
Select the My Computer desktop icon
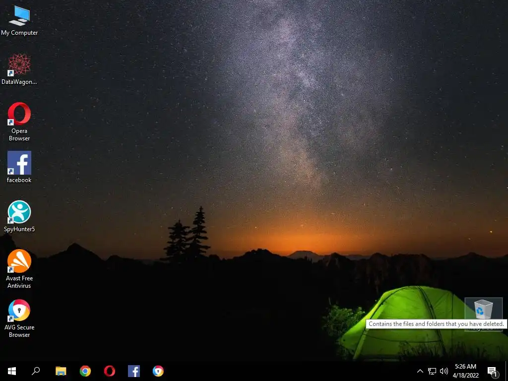(19, 20)
